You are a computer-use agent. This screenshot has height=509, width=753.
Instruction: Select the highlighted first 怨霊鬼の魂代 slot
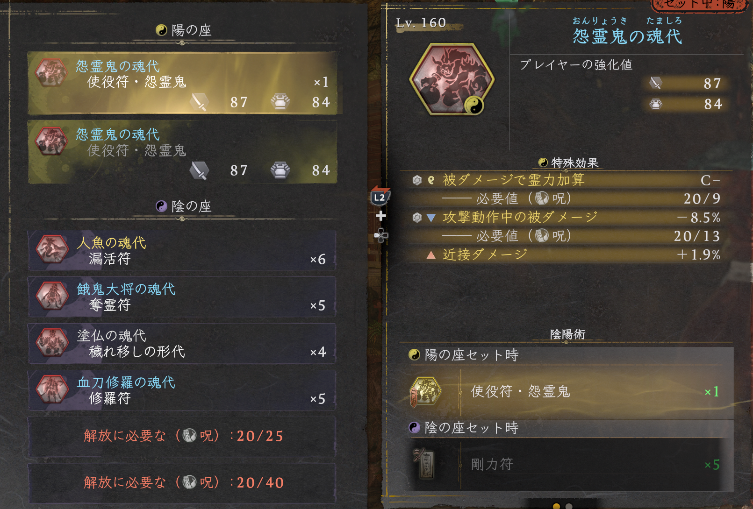[x=182, y=83]
